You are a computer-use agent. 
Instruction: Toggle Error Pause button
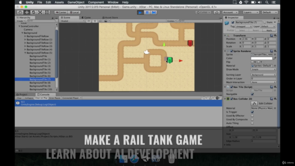(55, 98)
